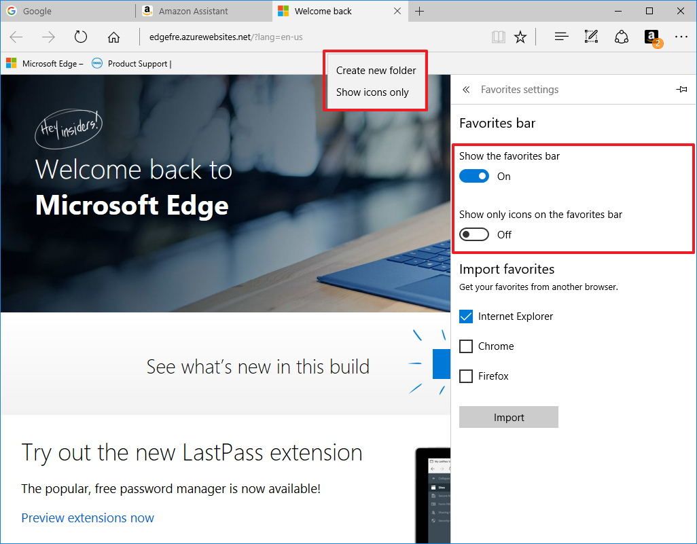This screenshot has height=544, width=697.
Task: Add the page to favorites with the star icon
Action: point(520,37)
